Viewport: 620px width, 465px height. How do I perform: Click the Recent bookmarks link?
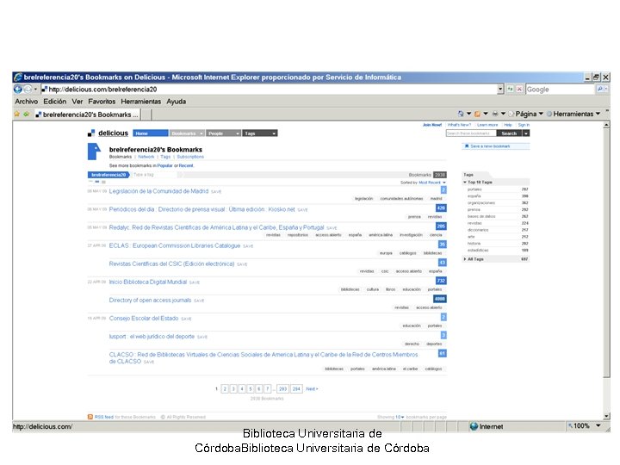[x=186, y=165]
